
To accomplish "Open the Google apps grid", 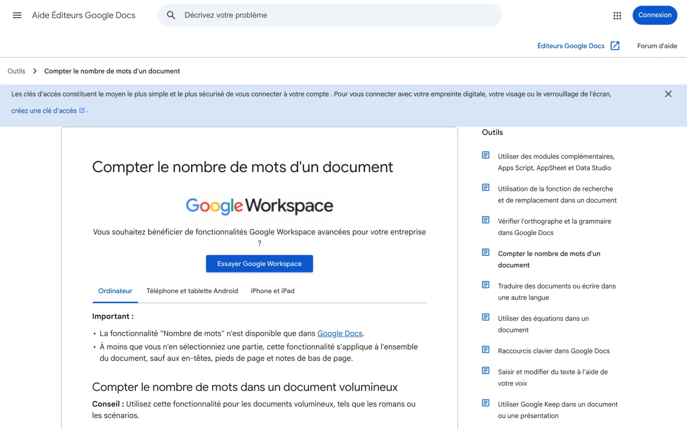I will pos(617,16).
